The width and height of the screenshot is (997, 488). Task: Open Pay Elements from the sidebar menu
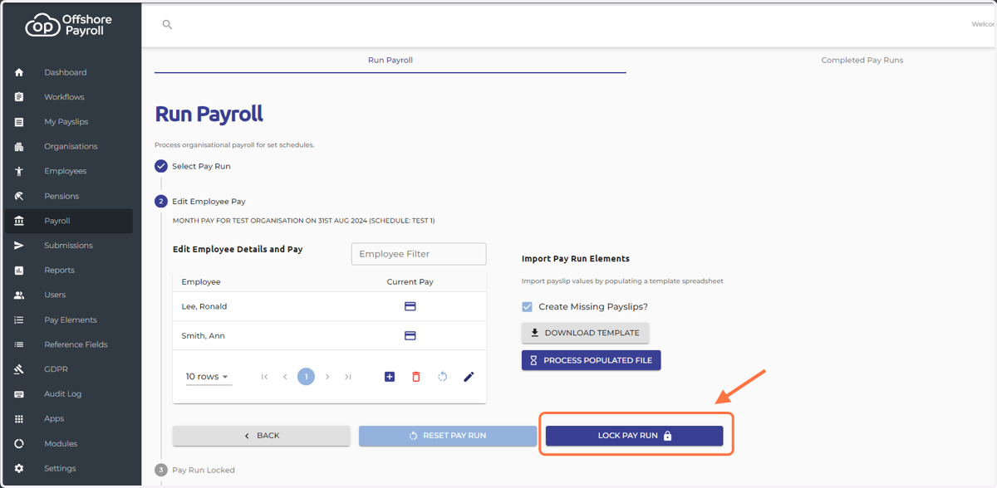[x=71, y=320]
